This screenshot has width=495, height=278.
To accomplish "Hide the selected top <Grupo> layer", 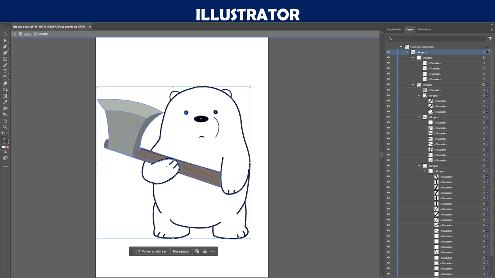I will [x=388, y=52].
